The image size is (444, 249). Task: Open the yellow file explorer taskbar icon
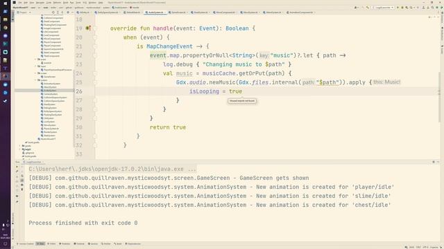coord(5,19)
